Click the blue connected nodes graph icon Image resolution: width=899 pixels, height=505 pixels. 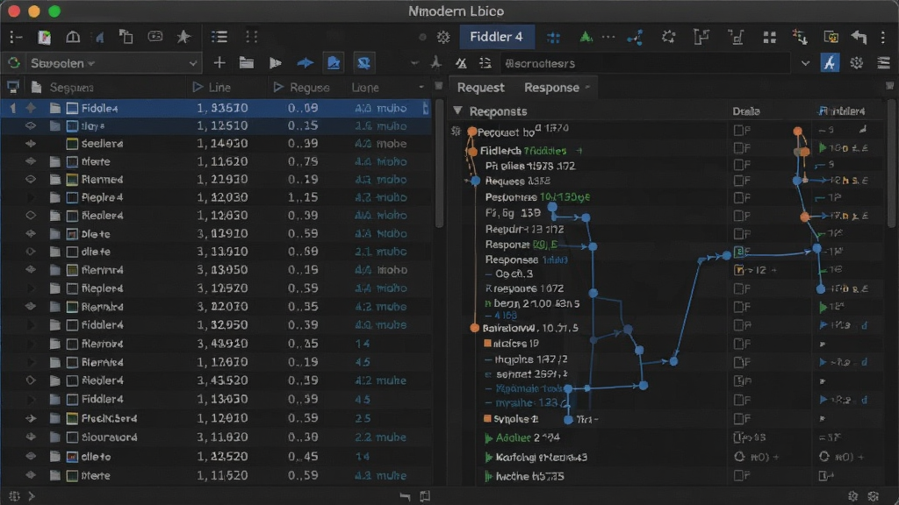[x=635, y=38]
